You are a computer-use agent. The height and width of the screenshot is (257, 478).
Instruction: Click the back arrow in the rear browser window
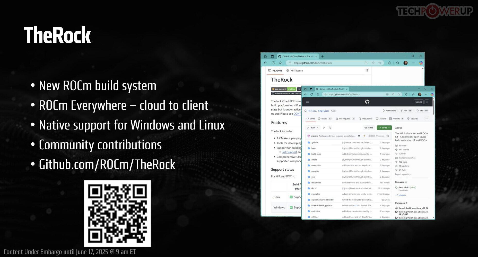(265, 63)
